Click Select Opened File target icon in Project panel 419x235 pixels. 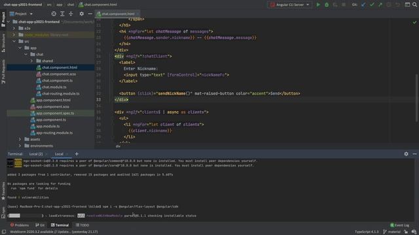[x=54, y=14]
